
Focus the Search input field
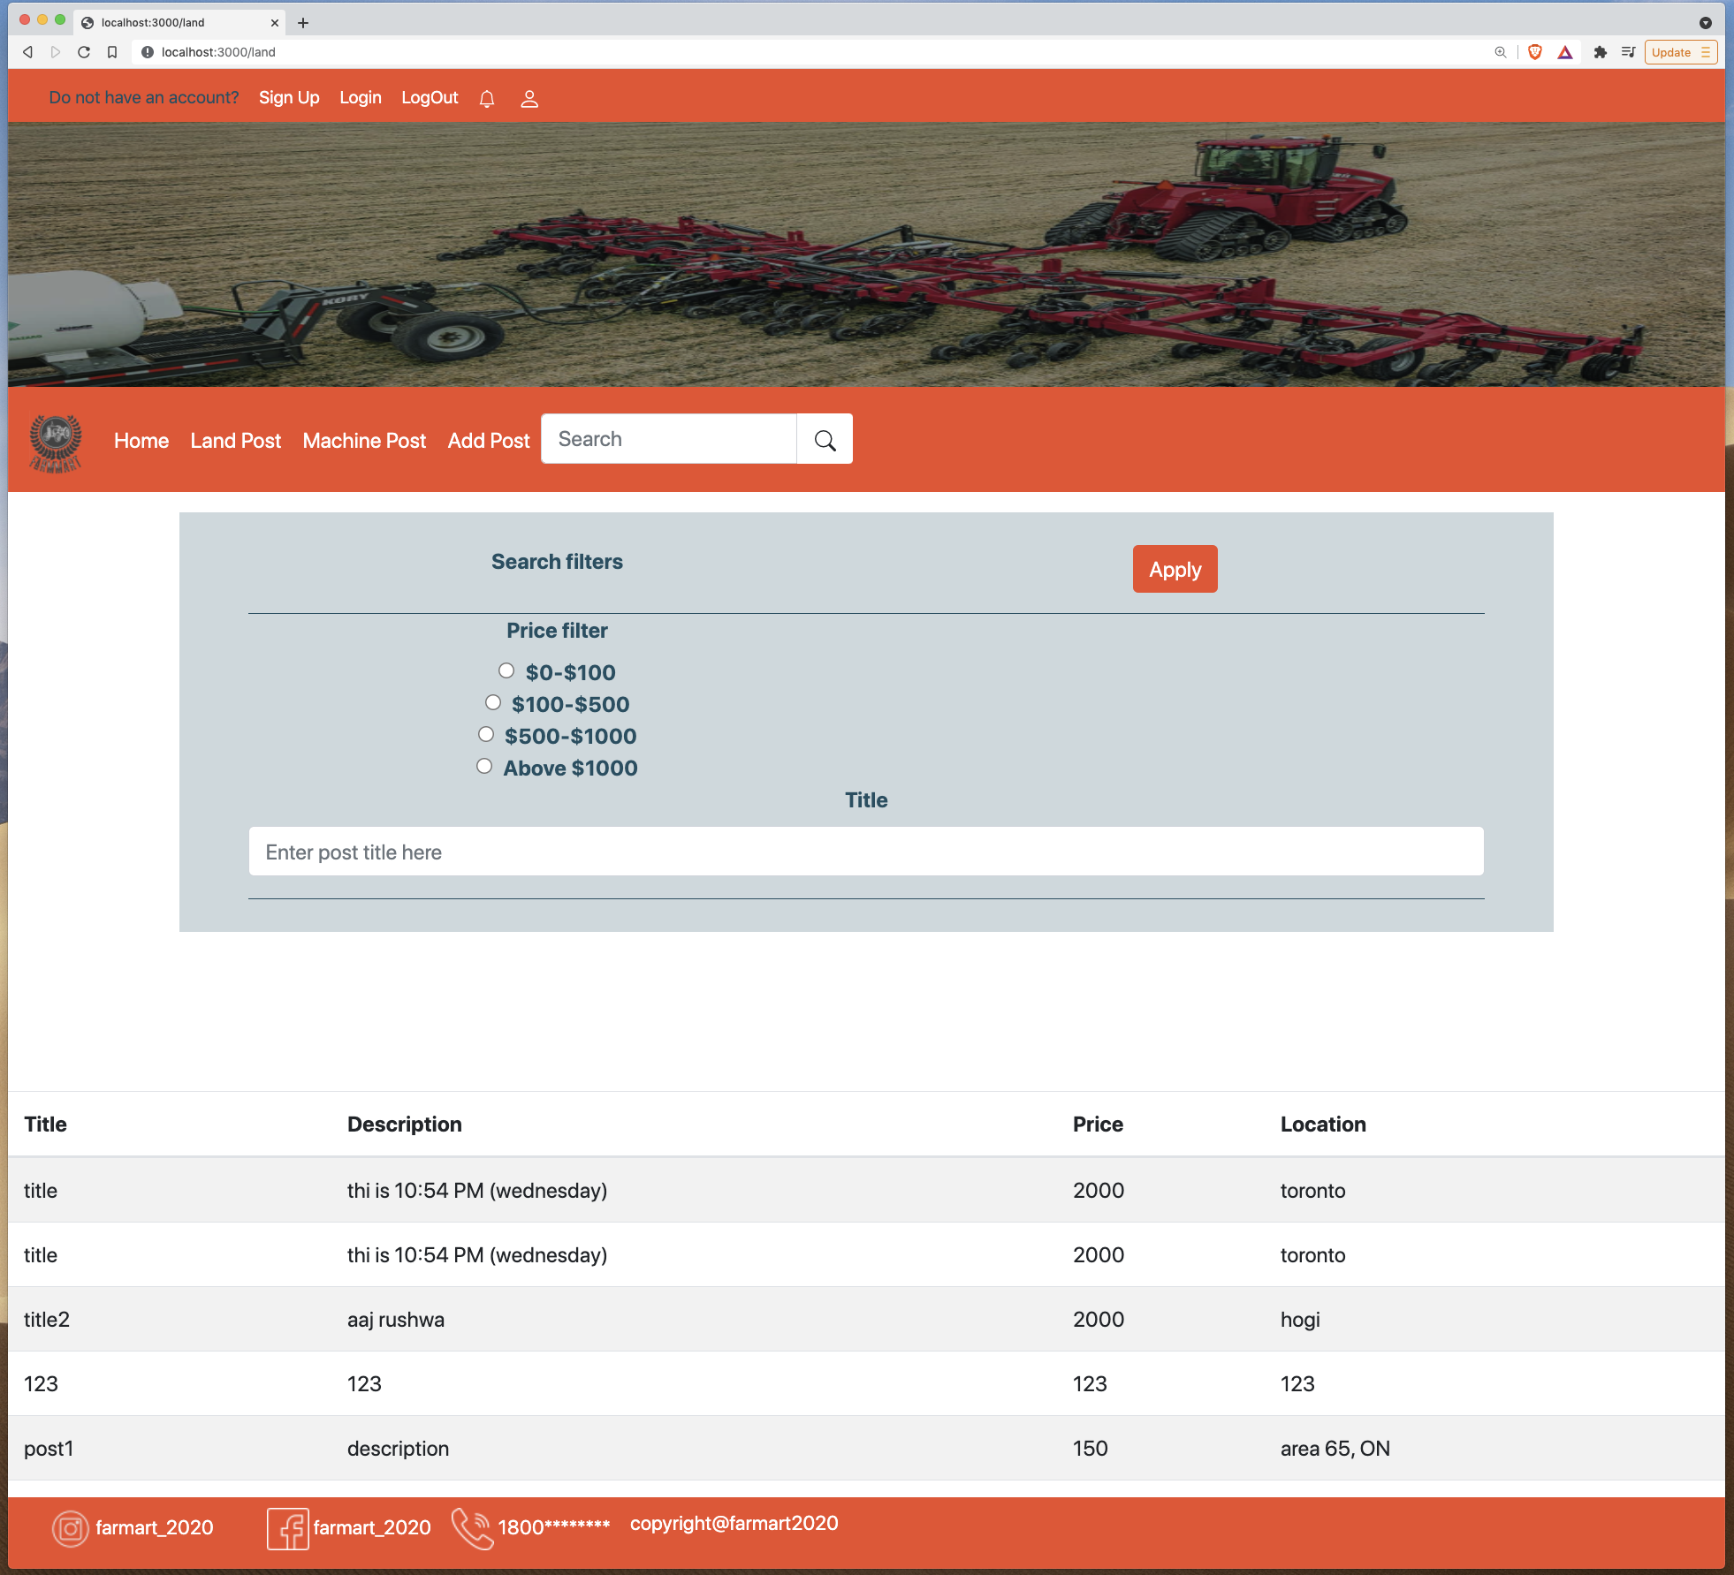669,439
